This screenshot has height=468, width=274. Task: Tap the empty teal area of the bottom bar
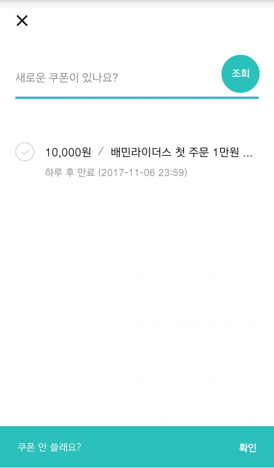pos(158,447)
